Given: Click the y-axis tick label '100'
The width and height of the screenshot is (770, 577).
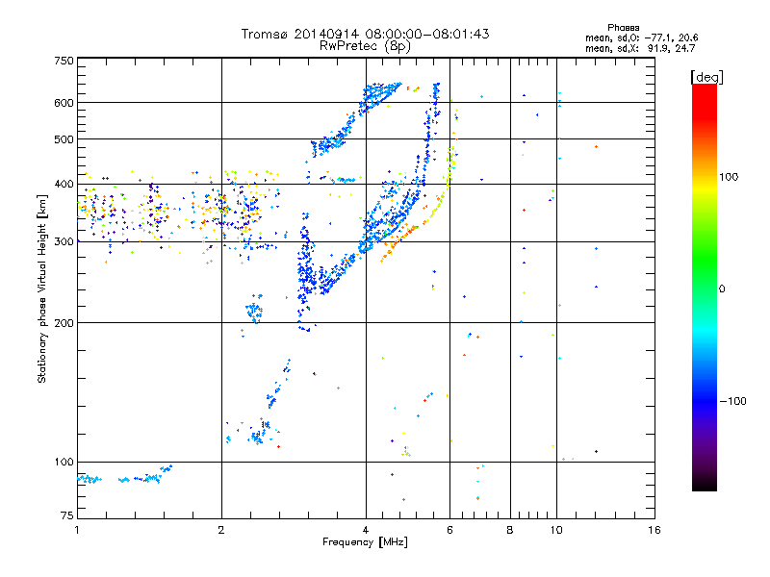Looking at the screenshot, I should click(x=64, y=462).
